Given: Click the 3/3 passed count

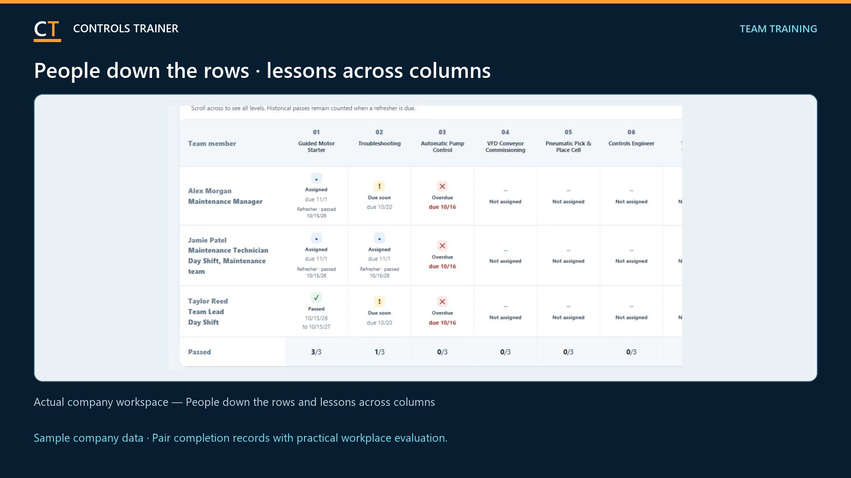Looking at the screenshot, I should pos(316,352).
